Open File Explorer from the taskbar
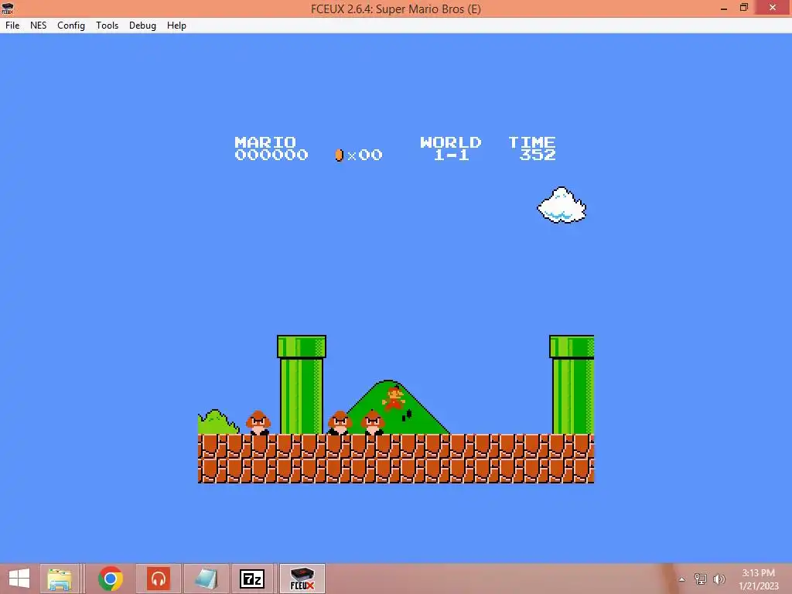 pyautogui.click(x=59, y=579)
